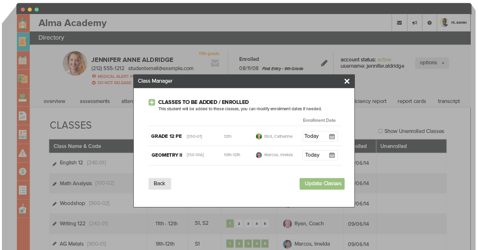Open the transcript tab
Viewport: 478px width, 250px height.
point(449,102)
